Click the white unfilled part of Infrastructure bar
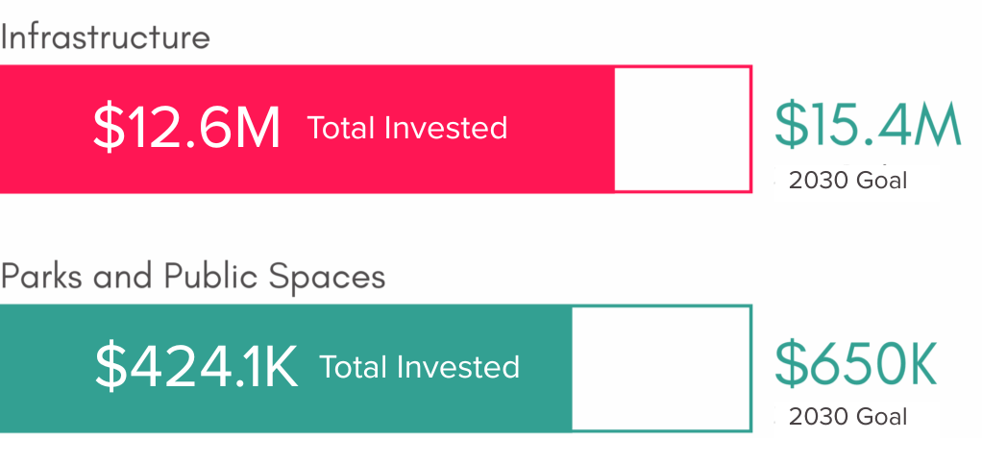The height and width of the screenshot is (464, 982). tap(681, 129)
